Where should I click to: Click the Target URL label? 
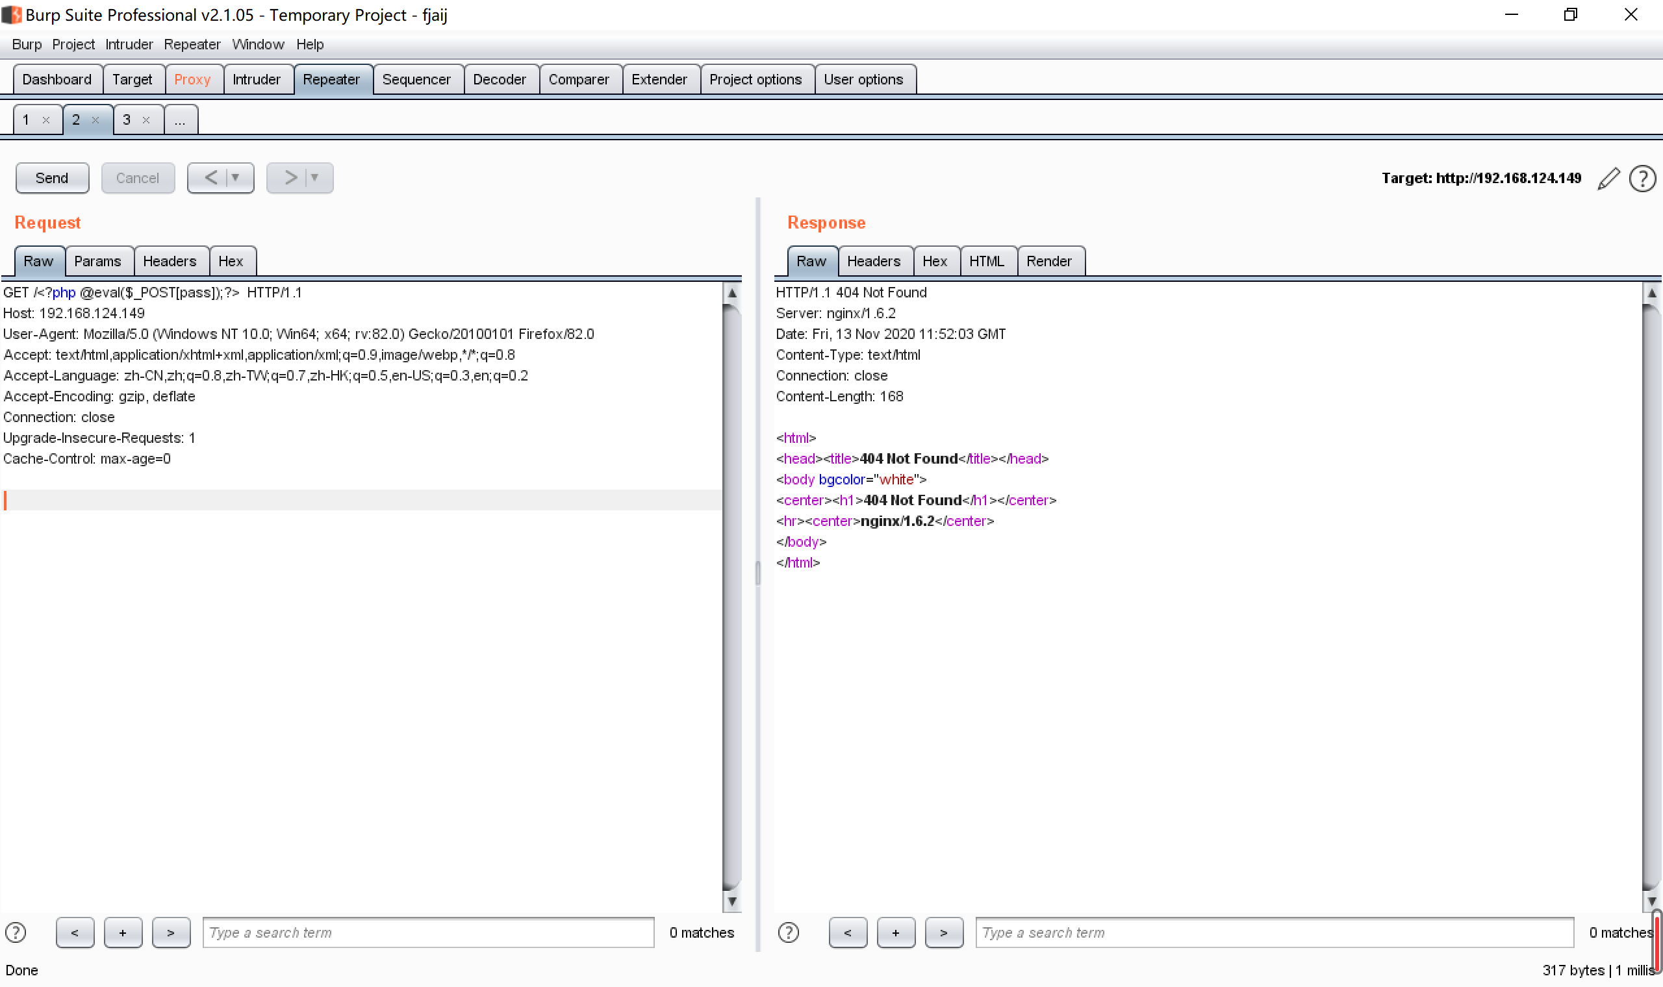pos(1481,179)
